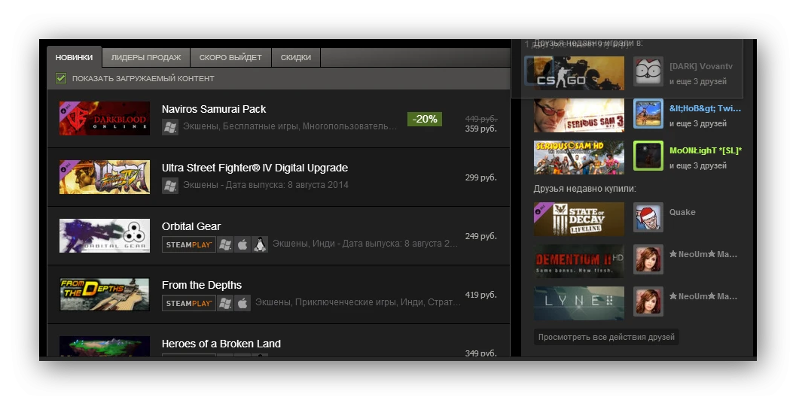Open NeoUm name beside LYNE
796x400 pixels.
pos(703,296)
